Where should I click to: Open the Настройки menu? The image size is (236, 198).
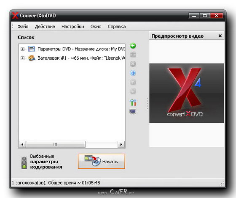click(x=73, y=27)
